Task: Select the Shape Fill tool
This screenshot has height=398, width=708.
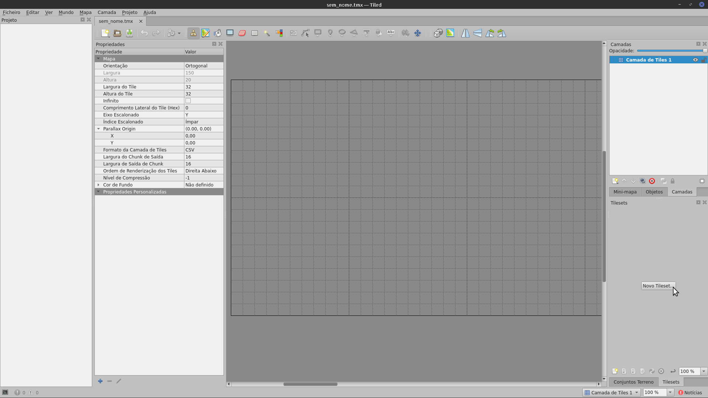Action: tap(230, 33)
